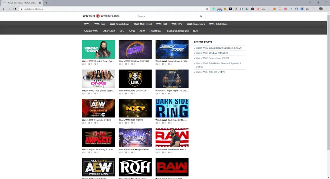Open recent post Watch WWE 205 Live 5/15/2020

pos(211,53)
